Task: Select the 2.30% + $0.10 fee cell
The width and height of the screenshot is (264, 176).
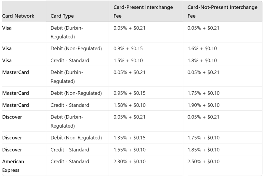Action: click(x=129, y=161)
